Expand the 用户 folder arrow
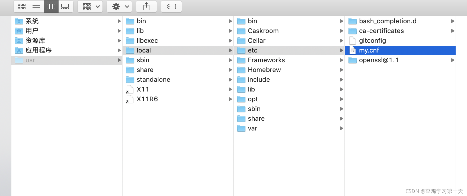Viewport: 467px width, 196px height. [119, 31]
